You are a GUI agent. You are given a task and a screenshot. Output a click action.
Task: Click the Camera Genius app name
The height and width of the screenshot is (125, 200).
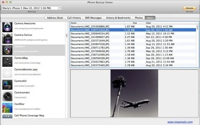tap(23, 35)
